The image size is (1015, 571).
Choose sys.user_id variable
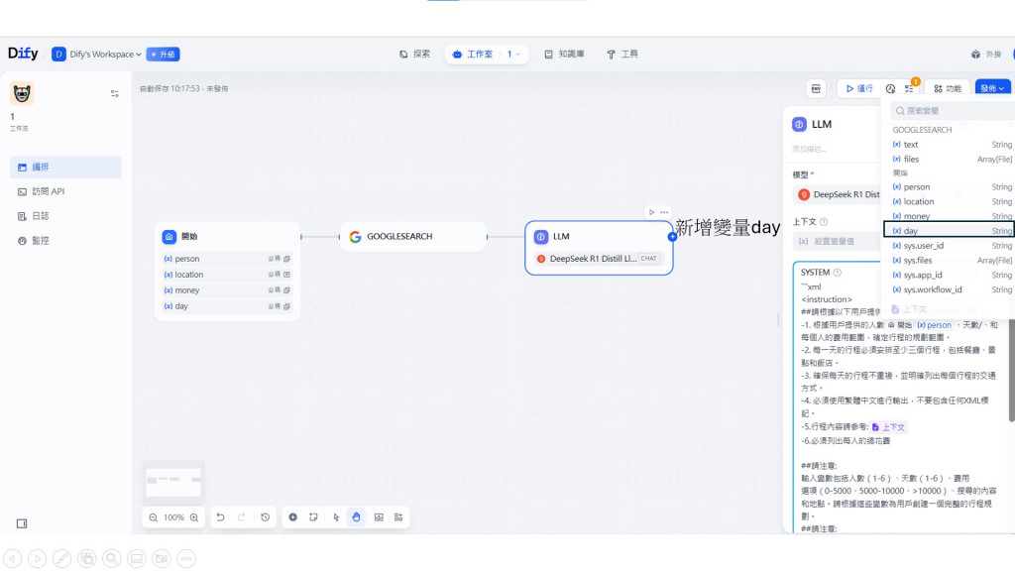pos(952,246)
